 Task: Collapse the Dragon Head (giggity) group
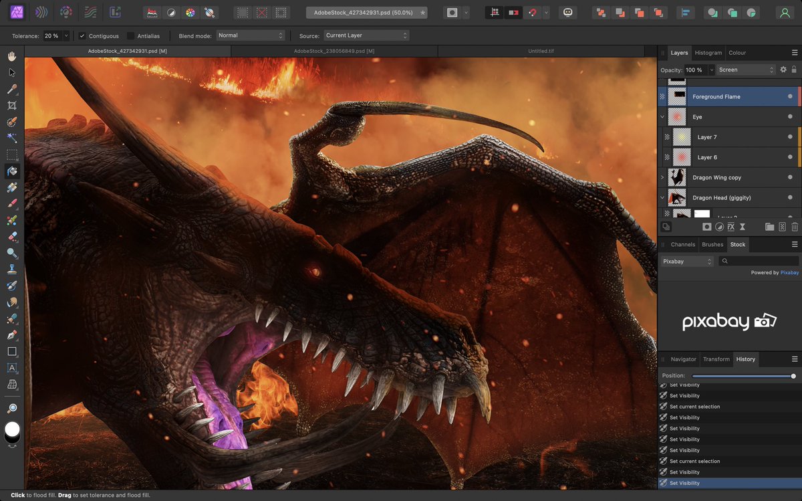[662, 197]
